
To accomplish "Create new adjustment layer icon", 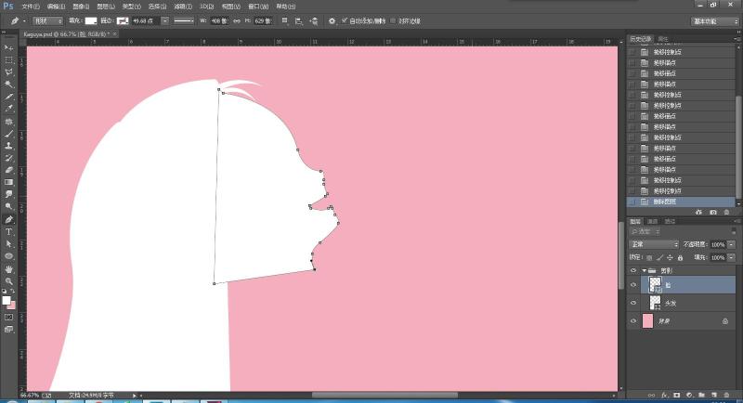I will [689, 395].
